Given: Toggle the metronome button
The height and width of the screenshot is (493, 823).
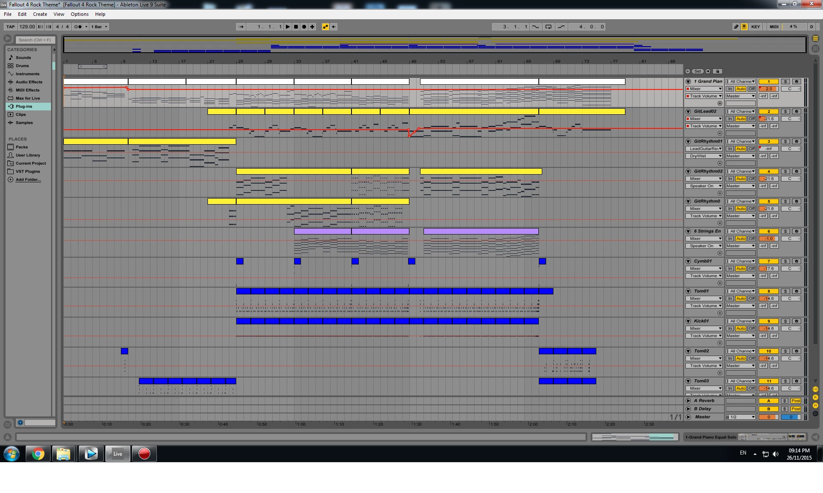Looking at the screenshot, I should [x=78, y=27].
